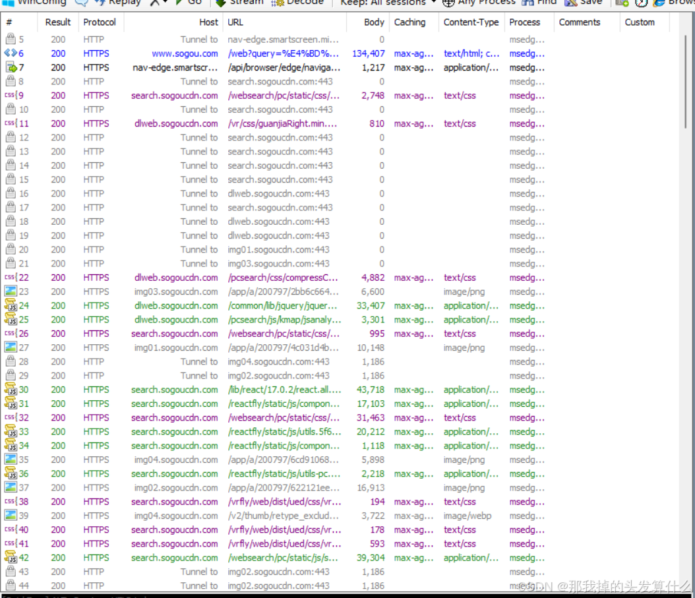
Task: Click the CSS icon of session 22
Action: coord(11,278)
